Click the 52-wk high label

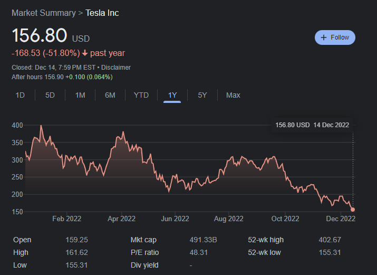(x=266, y=240)
